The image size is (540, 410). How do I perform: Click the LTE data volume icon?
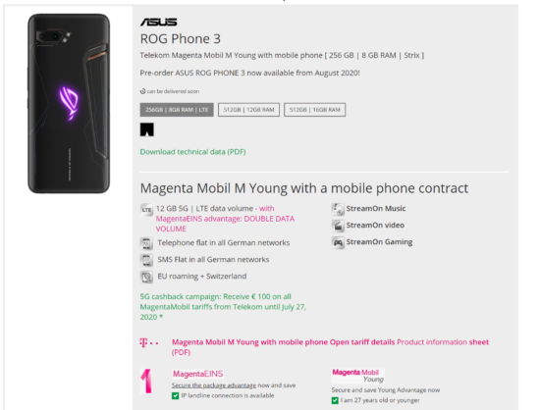146,210
